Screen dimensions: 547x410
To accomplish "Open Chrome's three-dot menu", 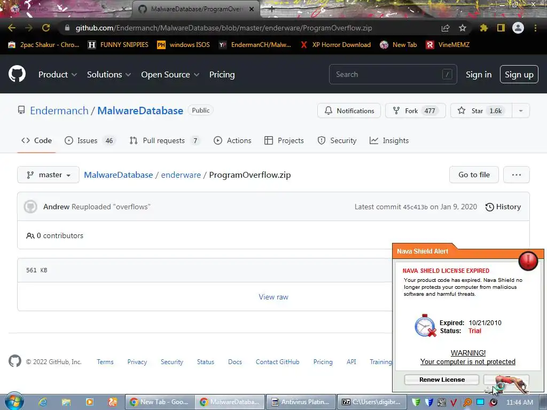I will point(535,28).
